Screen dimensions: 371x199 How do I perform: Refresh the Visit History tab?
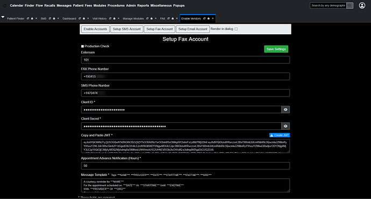pyautogui.click(x=110, y=18)
